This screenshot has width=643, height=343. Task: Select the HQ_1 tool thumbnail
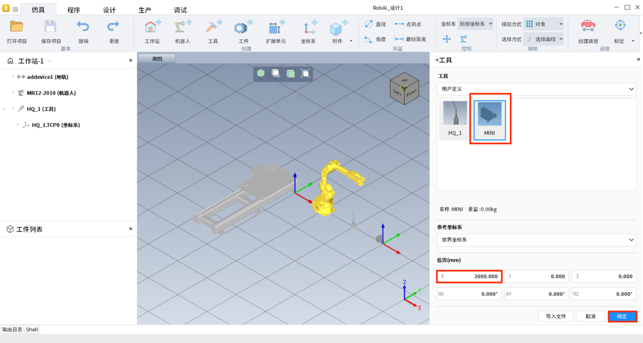[455, 119]
